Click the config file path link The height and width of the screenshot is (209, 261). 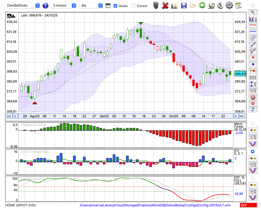pyautogui.click(x=155, y=205)
